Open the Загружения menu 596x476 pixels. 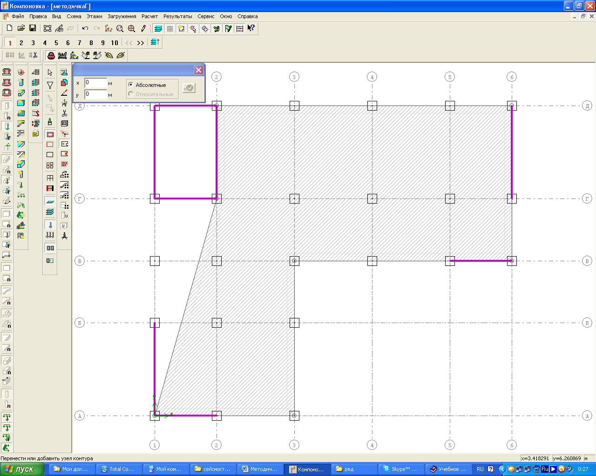click(122, 16)
